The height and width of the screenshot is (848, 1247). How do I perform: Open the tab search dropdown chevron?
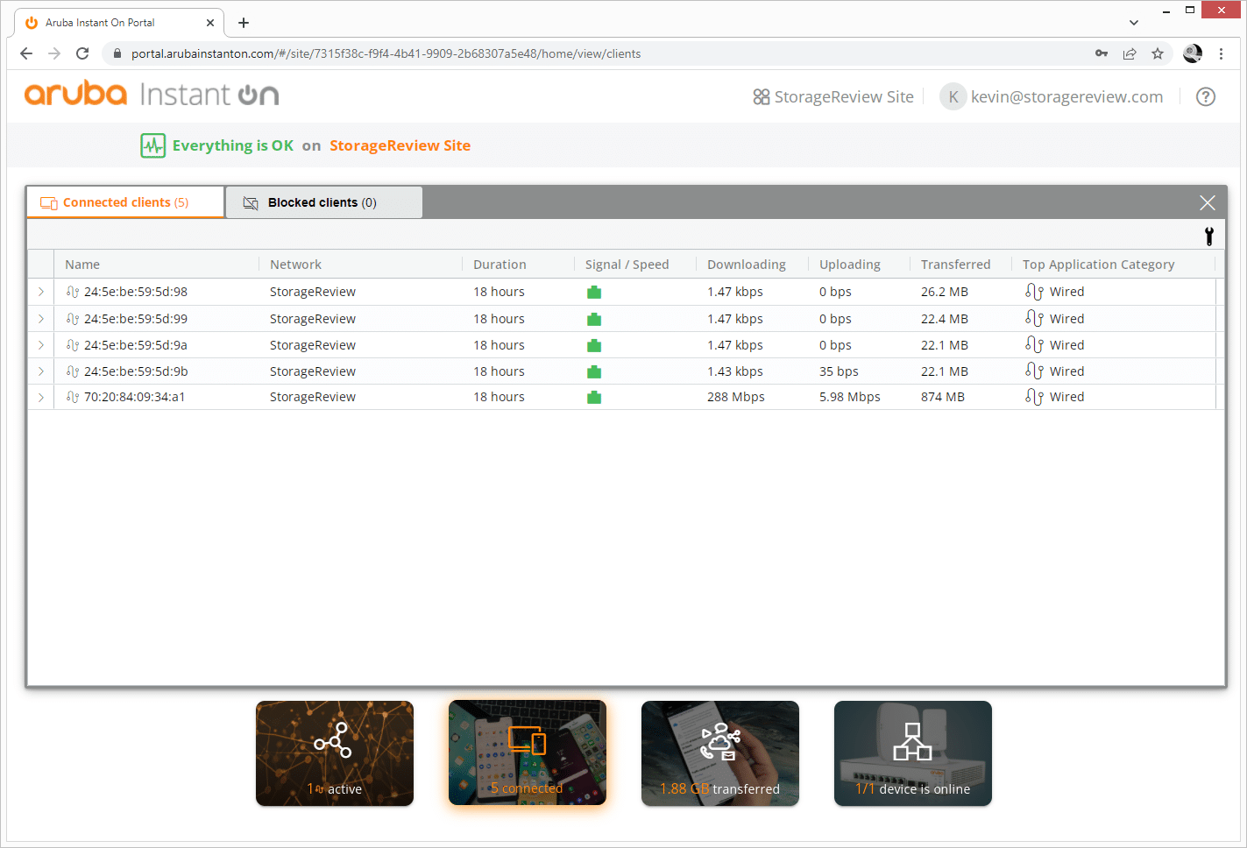tap(1134, 23)
